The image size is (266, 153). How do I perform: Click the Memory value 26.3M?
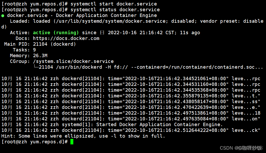point(40,56)
